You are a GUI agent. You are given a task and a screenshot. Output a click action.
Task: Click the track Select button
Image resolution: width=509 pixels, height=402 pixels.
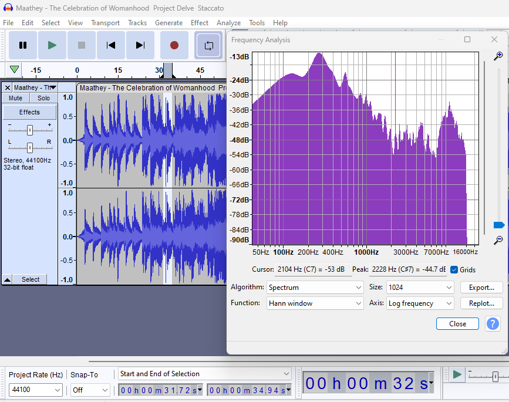[x=30, y=279]
